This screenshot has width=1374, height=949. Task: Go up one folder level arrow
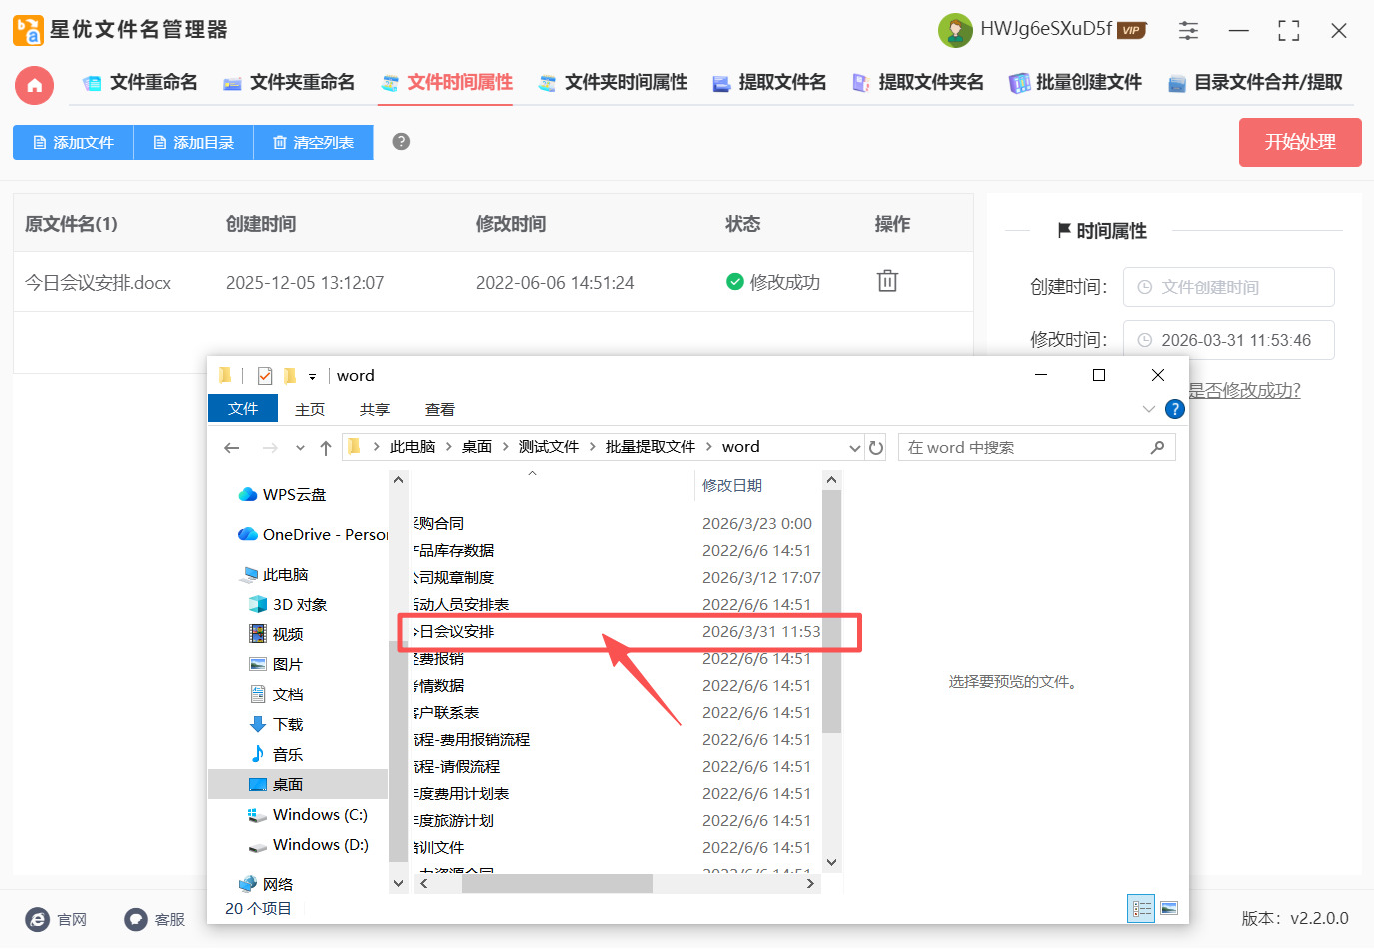click(326, 448)
